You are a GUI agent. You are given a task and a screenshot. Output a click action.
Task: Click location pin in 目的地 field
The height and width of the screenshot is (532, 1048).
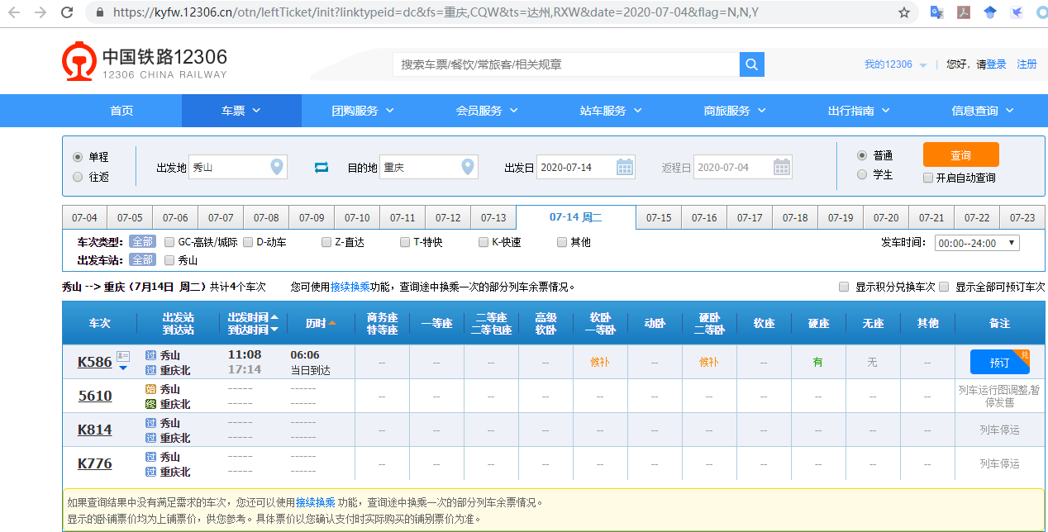pos(469,167)
